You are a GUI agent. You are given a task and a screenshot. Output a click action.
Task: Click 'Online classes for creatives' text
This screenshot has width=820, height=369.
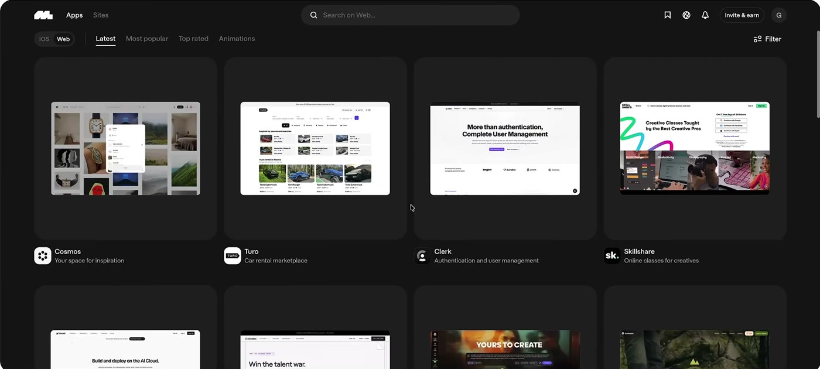pos(661,261)
